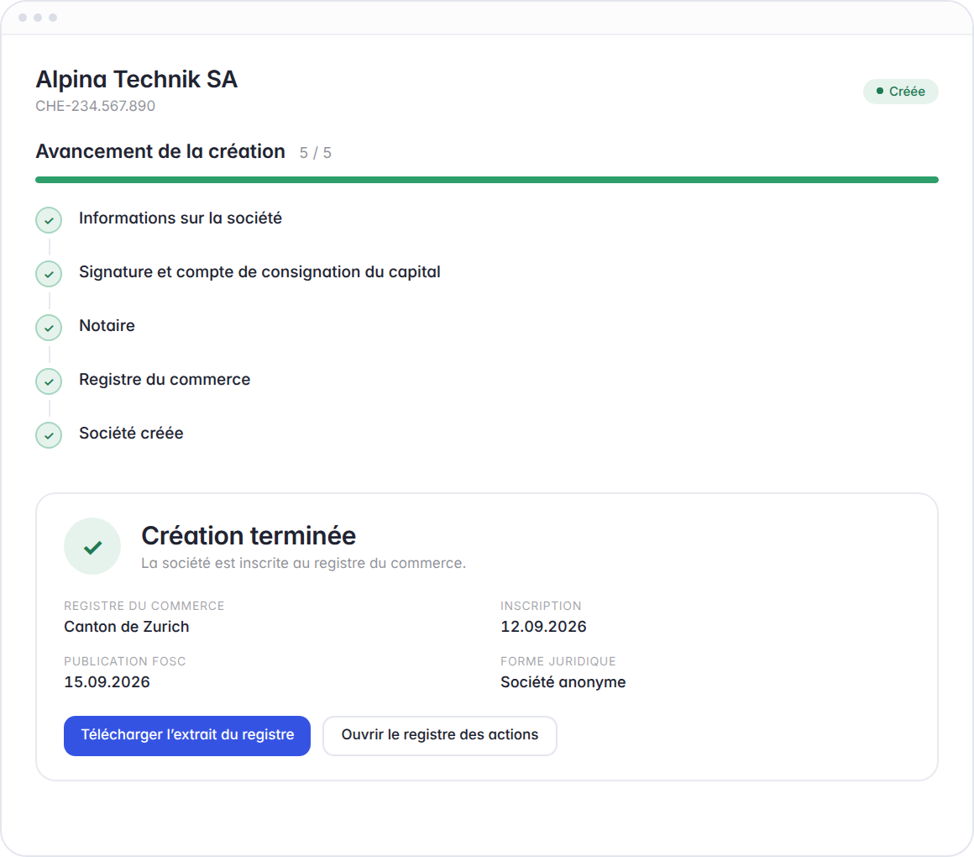This screenshot has width=974, height=857.
Task: Click the text La société est inscrite au registre
Action: coord(303,563)
